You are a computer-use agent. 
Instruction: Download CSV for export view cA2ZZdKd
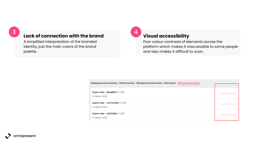[228, 115]
